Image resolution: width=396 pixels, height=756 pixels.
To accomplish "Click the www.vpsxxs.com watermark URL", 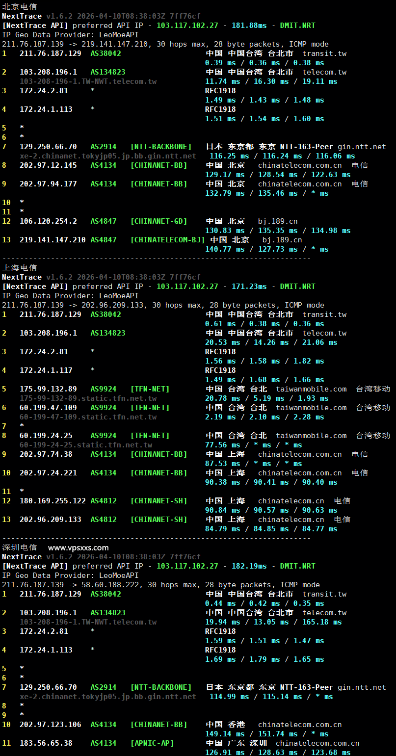I will pos(79,547).
